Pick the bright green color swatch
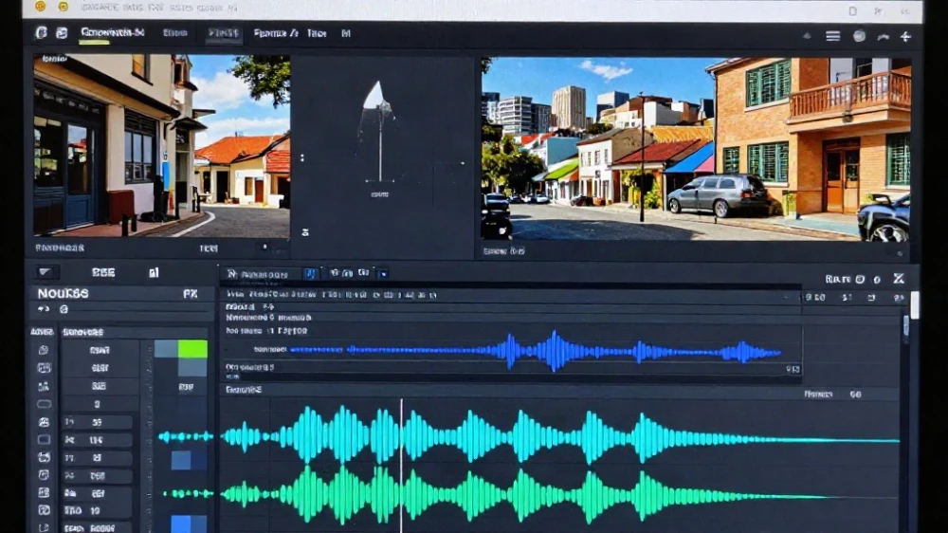The image size is (948, 533). [x=192, y=348]
